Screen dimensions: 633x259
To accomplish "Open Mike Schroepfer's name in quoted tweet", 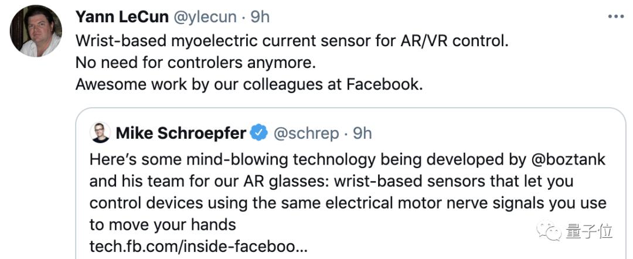I will 181,134.
